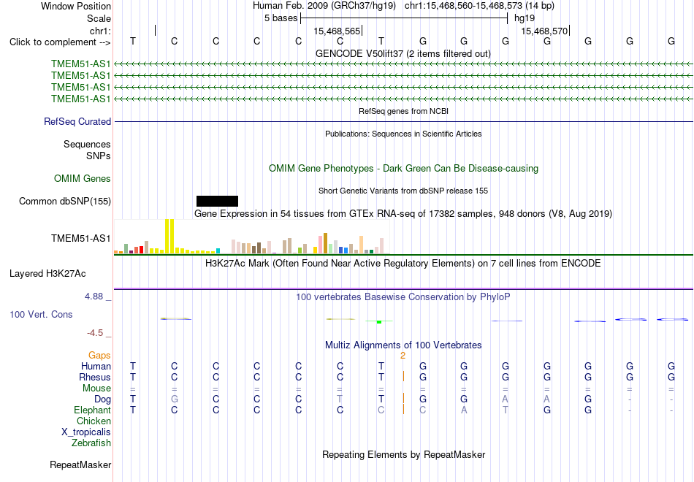
Task: Click the 'OMIM Gene Phenotypes' green title
Action: click(404, 168)
